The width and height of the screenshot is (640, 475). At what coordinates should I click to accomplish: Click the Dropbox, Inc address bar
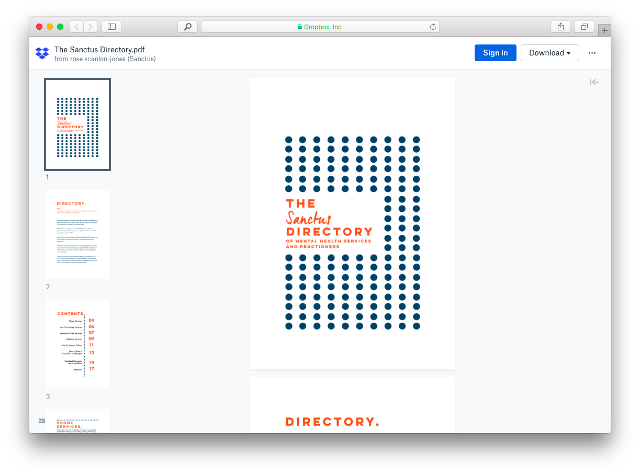[x=320, y=27]
